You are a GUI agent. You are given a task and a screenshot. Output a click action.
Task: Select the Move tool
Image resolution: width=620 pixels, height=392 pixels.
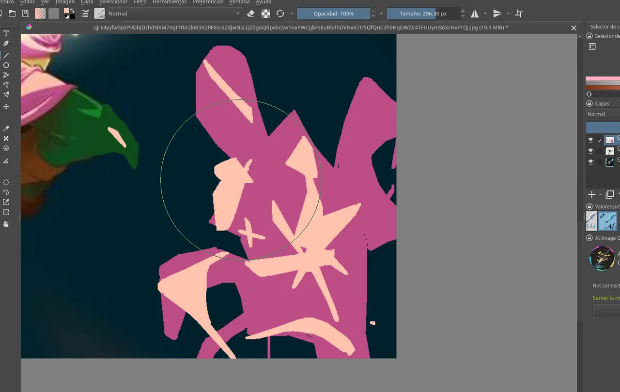pos(6,106)
